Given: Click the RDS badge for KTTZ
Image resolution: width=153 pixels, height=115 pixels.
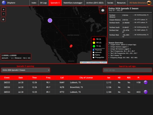Looking at the screenshot, I should (146, 92).
